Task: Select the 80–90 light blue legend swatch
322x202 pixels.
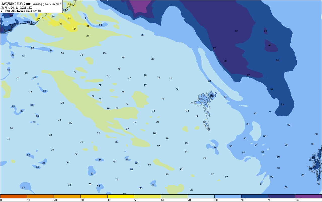Action: 228,196
